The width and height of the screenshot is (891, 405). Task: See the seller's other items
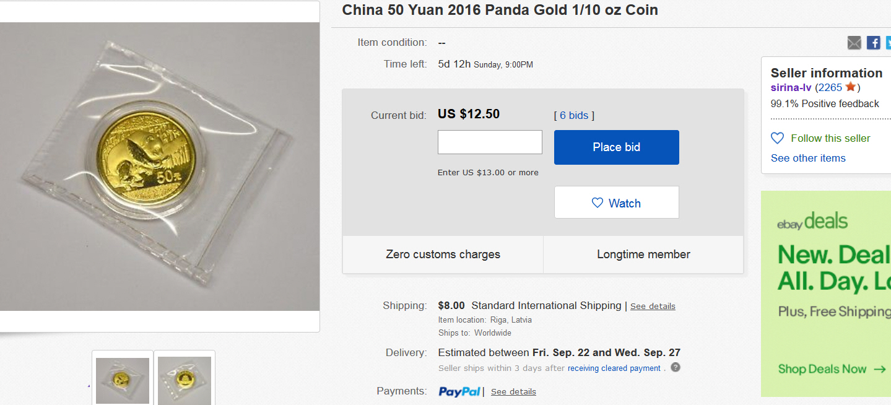(x=808, y=158)
